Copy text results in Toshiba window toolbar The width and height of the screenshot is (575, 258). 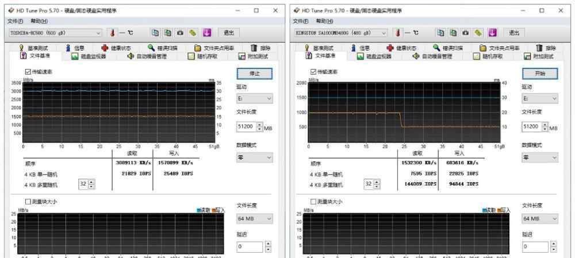[x=155, y=33]
